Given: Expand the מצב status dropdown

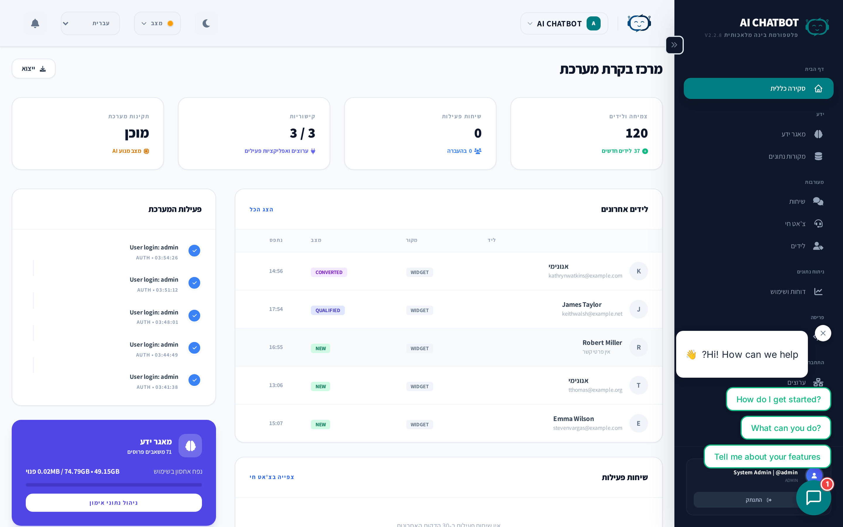Looking at the screenshot, I should (157, 23).
